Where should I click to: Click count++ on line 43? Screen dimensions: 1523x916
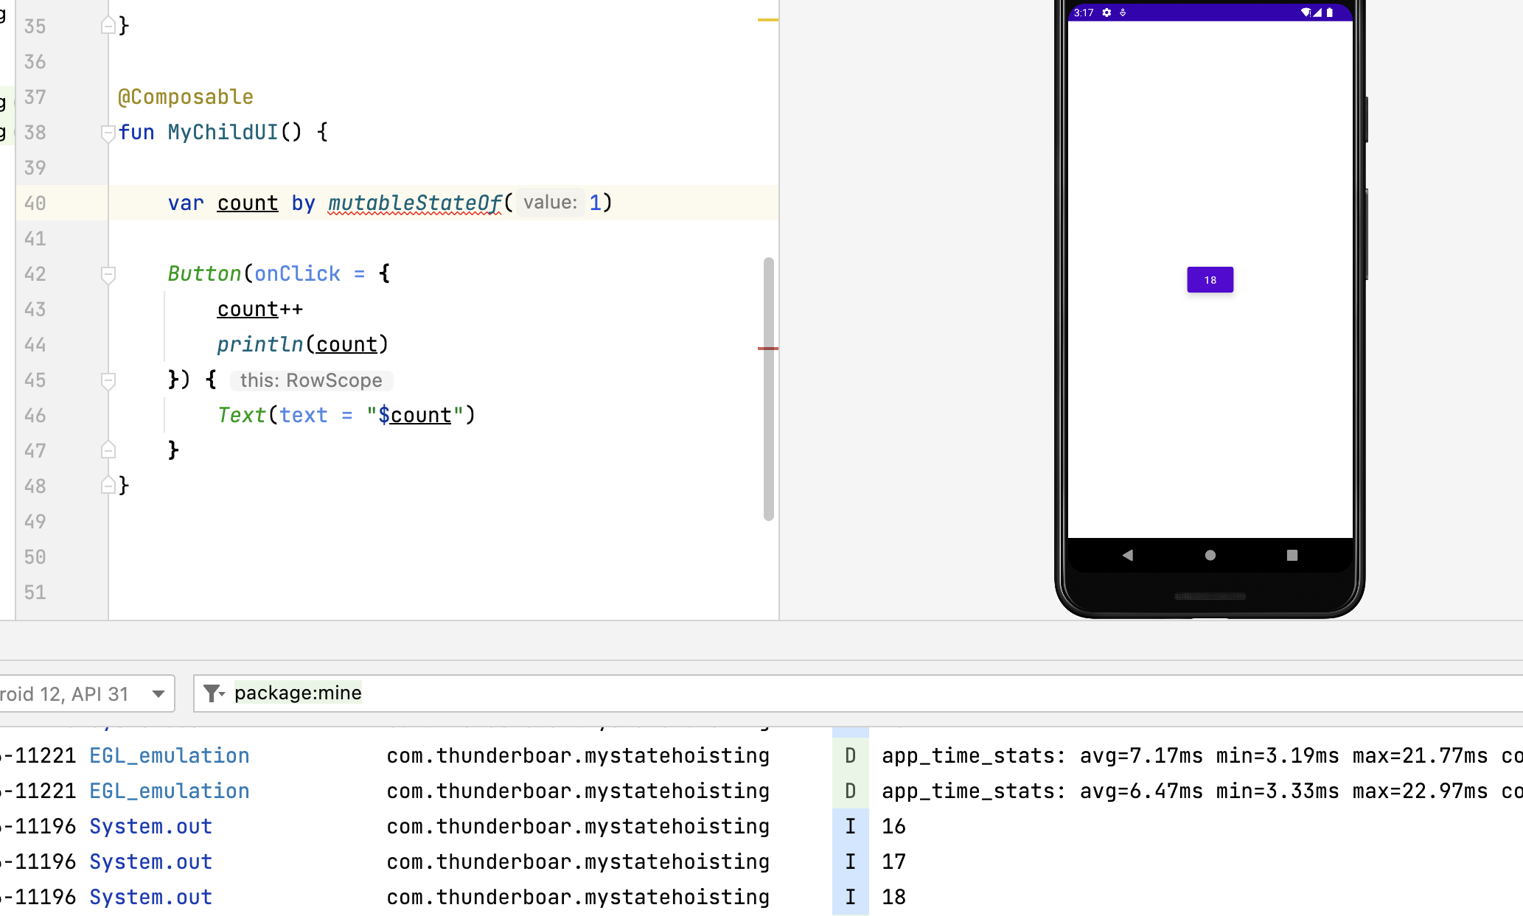click(260, 309)
